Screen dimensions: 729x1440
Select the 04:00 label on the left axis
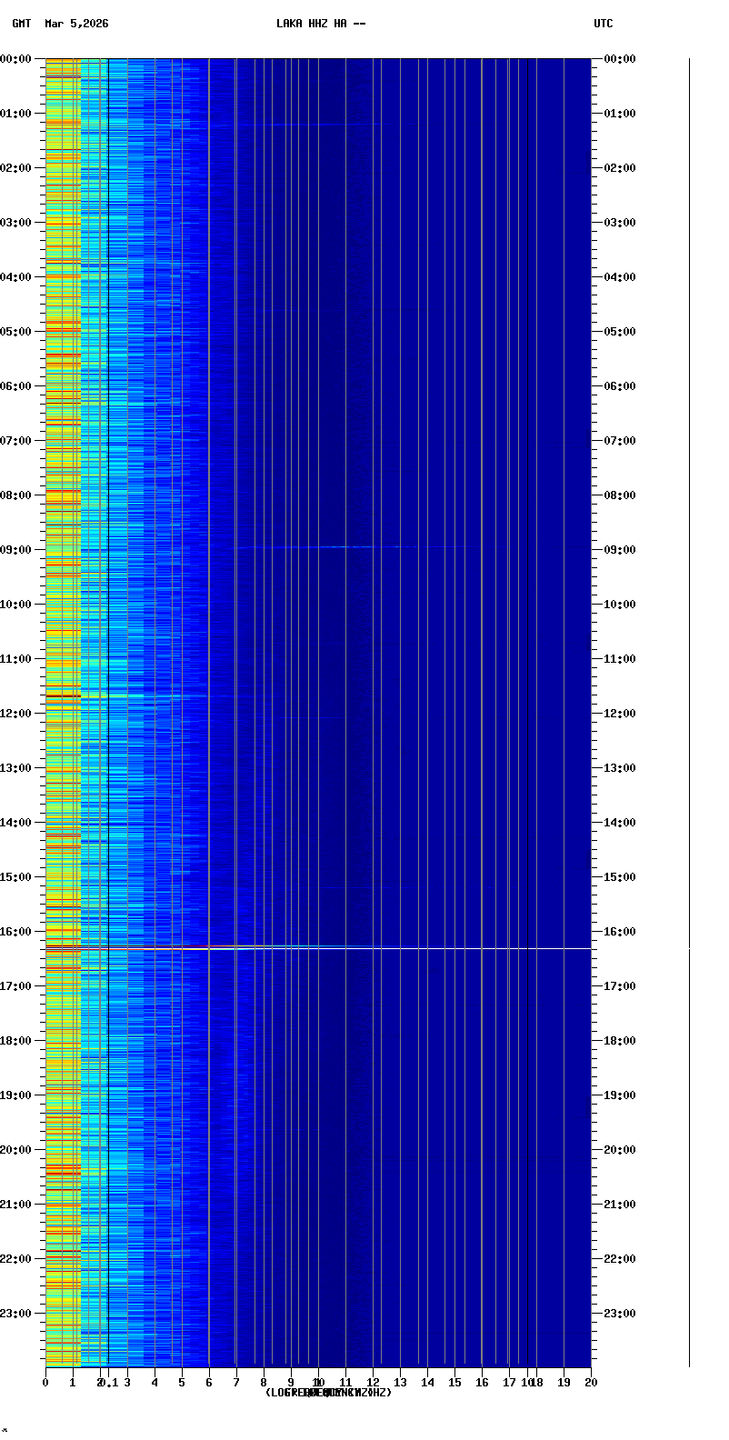coord(16,277)
